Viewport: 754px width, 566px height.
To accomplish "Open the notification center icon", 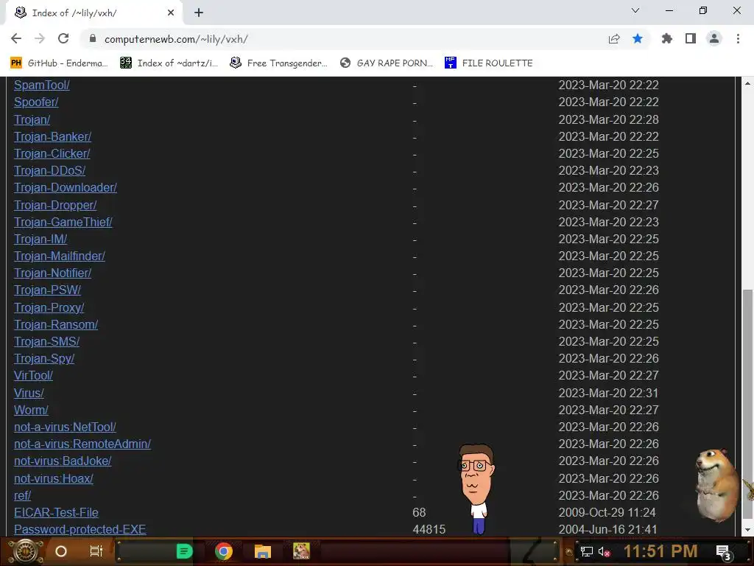I will click(x=723, y=552).
